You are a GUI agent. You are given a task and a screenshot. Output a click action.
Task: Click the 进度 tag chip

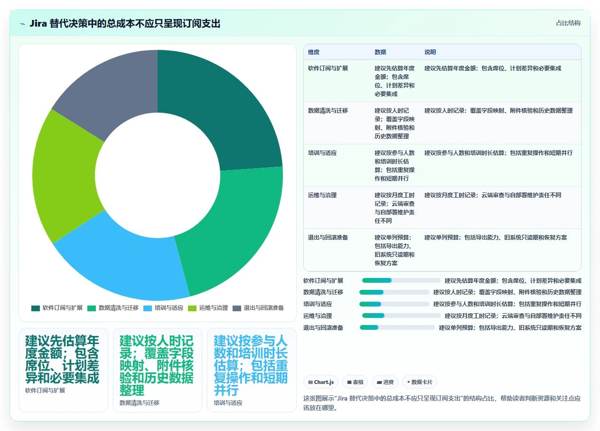point(385,382)
